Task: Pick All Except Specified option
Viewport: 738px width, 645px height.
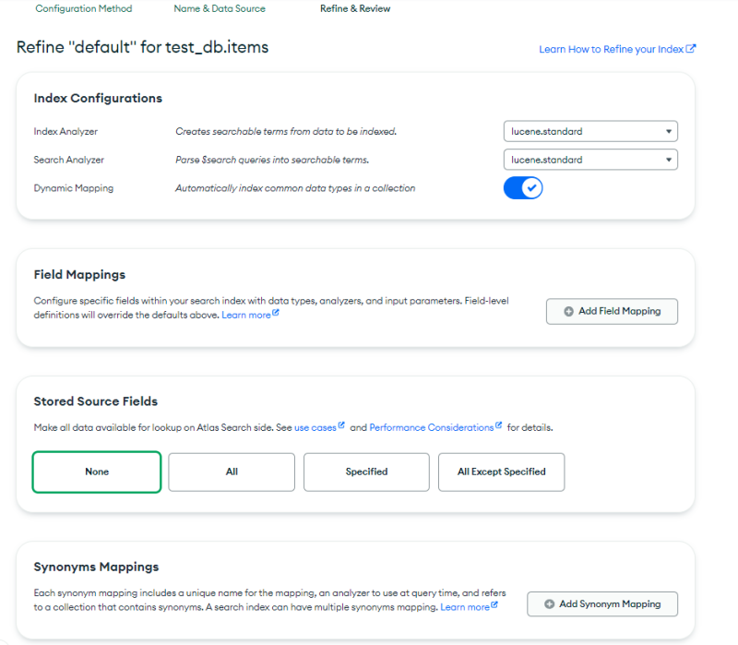Action: (x=501, y=472)
